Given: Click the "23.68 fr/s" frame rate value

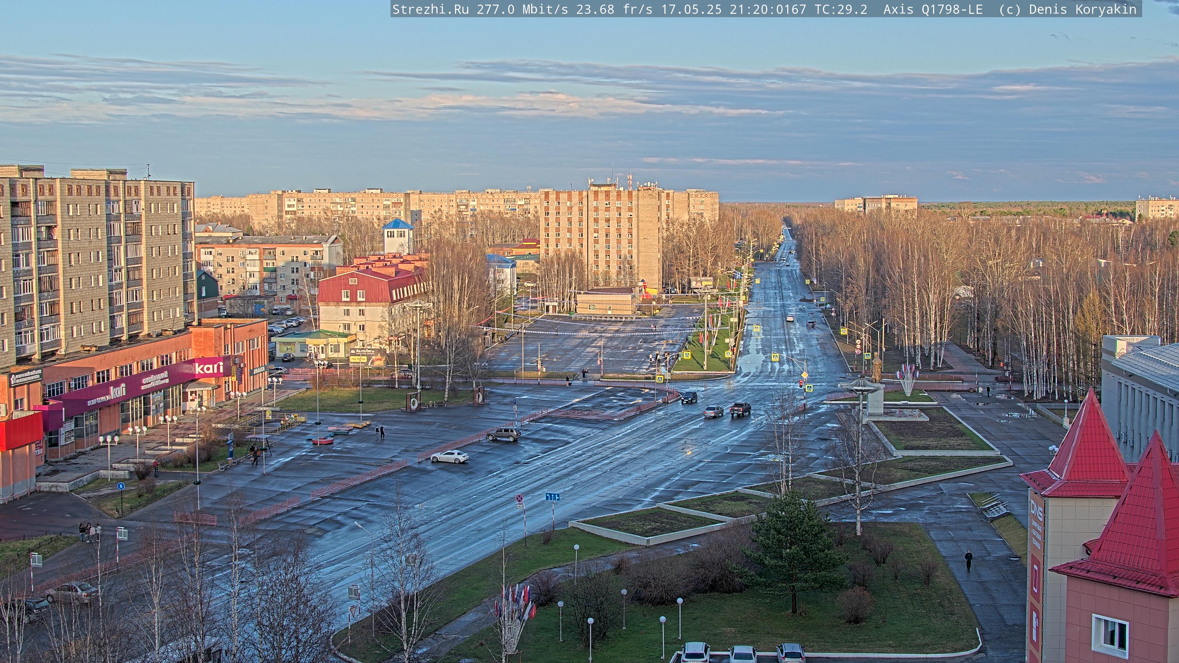Looking at the screenshot, I should tap(614, 10).
